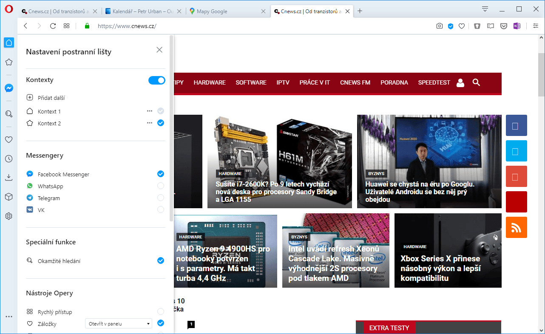Open the HARDWARE menu on Cnews
The height and width of the screenshot is (334, 545).
point(210,82)
